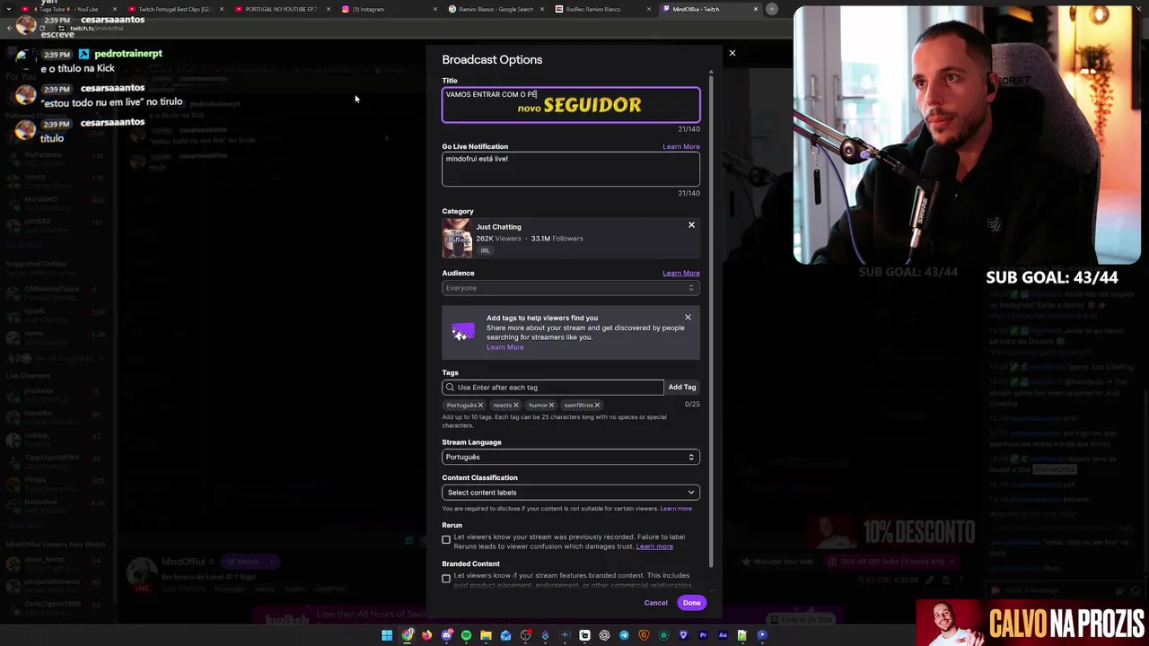This screenshot has width=1149, height=646.
Task: Switch to Tuga Tube YouTube tab
Action: coord(67,9)
